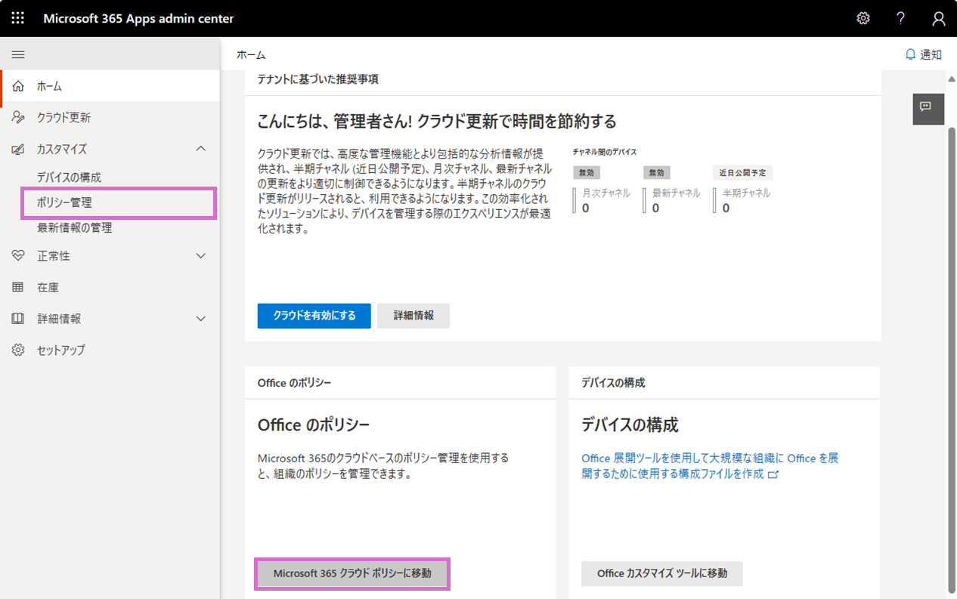Click the 近日公開予定 badge
Viewport: 957px width, 599px height.
[x=743, y=173]
